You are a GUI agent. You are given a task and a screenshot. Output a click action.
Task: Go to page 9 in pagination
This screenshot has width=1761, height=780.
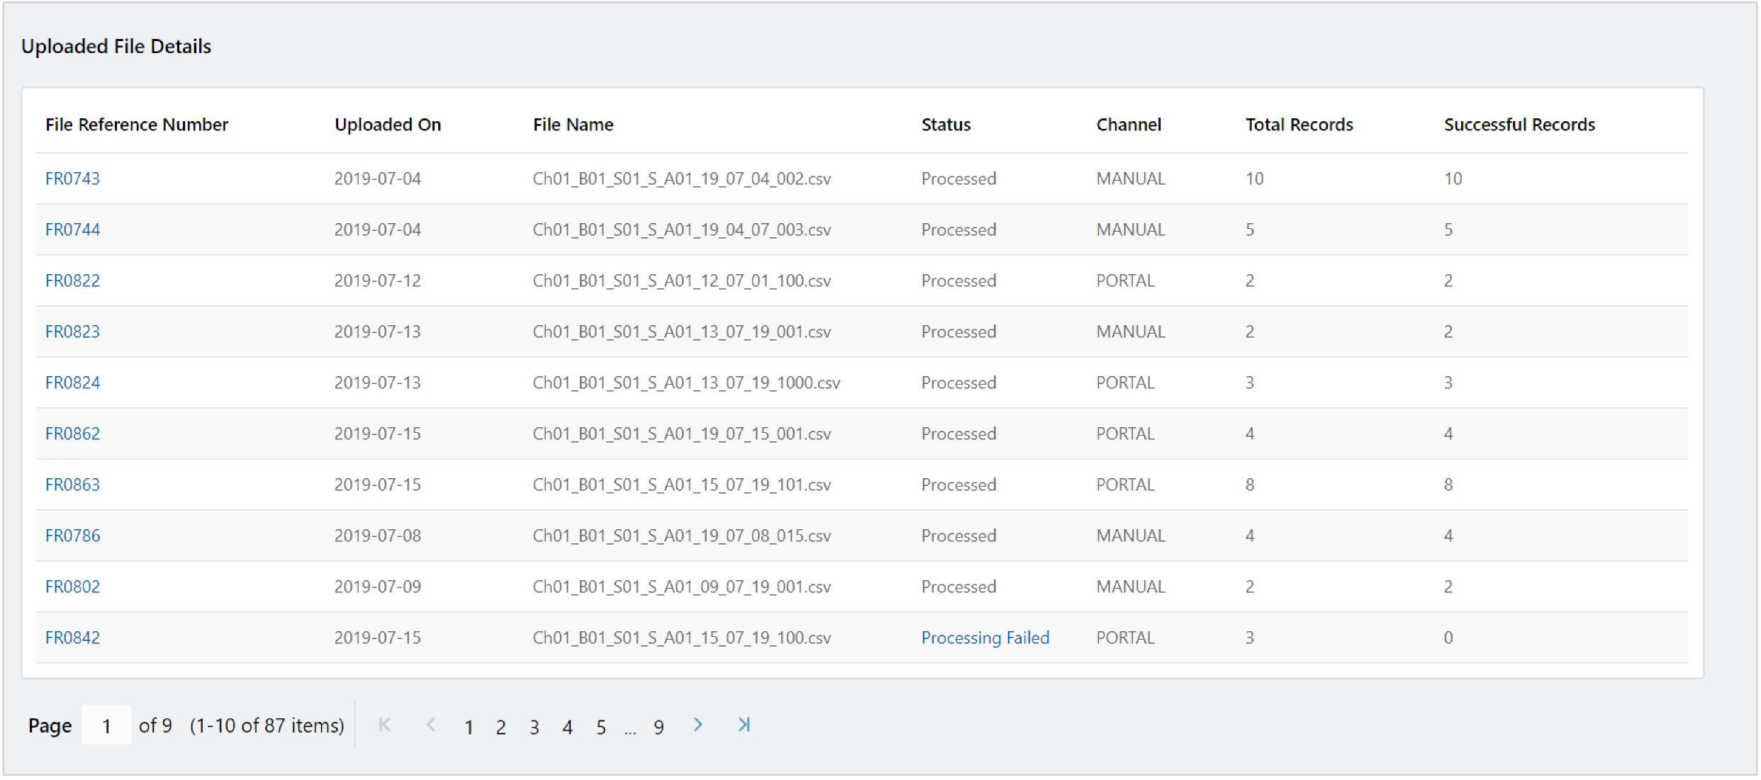(659, 727)
